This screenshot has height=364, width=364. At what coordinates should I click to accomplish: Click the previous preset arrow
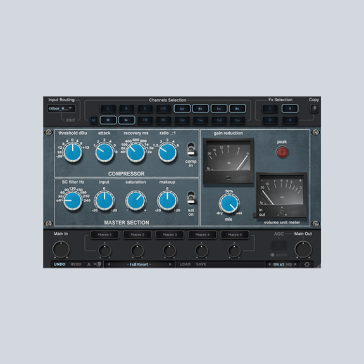pyautogui.click(x=109, y=265)
